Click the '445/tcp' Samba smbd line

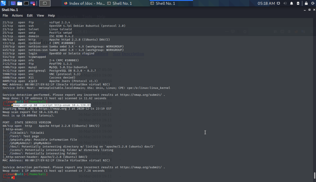[x=63, y=50]
